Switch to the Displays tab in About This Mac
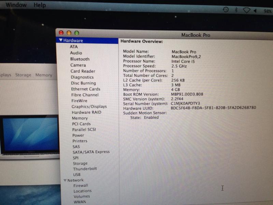The width and height of the screenshot is (273, 205). coord(5,75)
